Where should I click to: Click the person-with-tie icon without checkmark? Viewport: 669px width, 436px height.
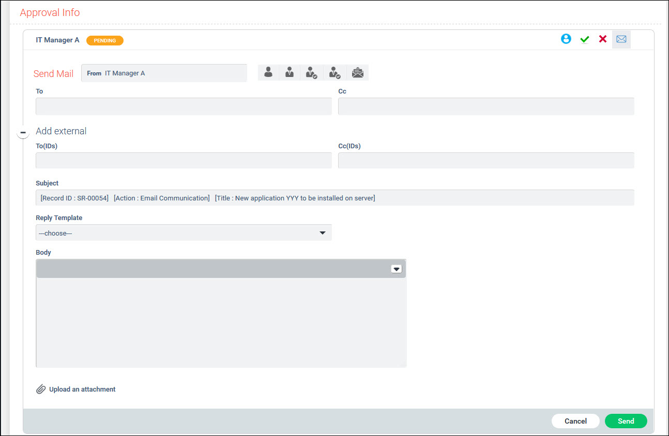click(x=290, y=73)
